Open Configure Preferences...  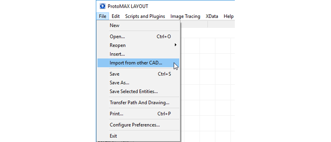click(135, 125)
